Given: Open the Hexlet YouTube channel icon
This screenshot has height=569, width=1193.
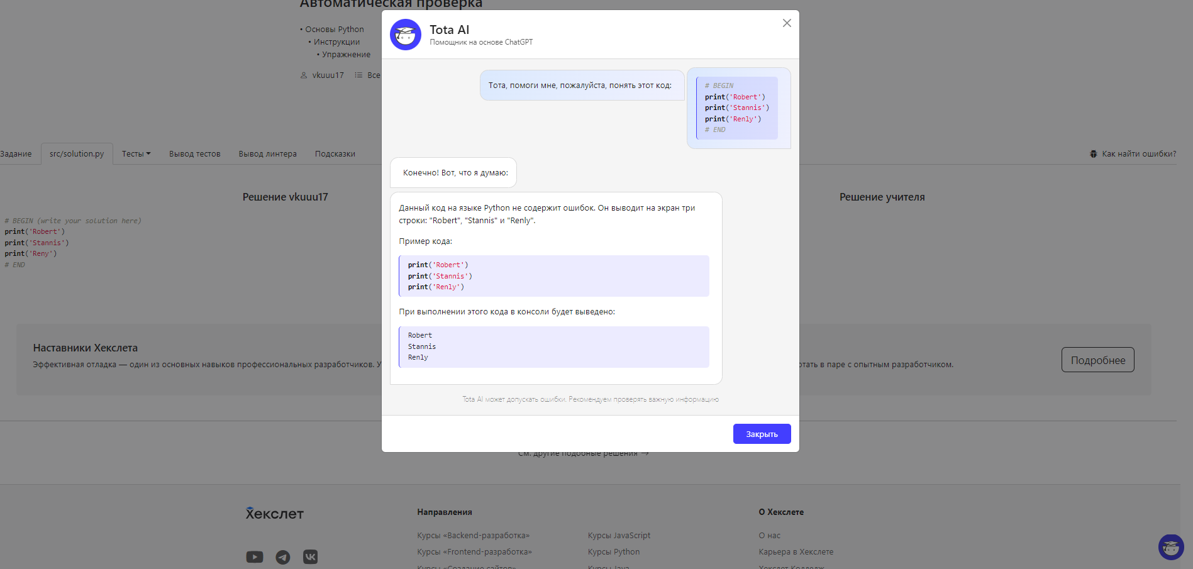Looking at the screenshot, I should tap(255, 557).
